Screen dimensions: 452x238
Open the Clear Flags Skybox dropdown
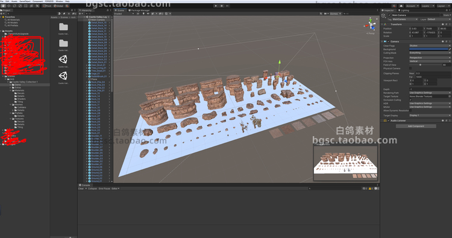pos(430,46)
